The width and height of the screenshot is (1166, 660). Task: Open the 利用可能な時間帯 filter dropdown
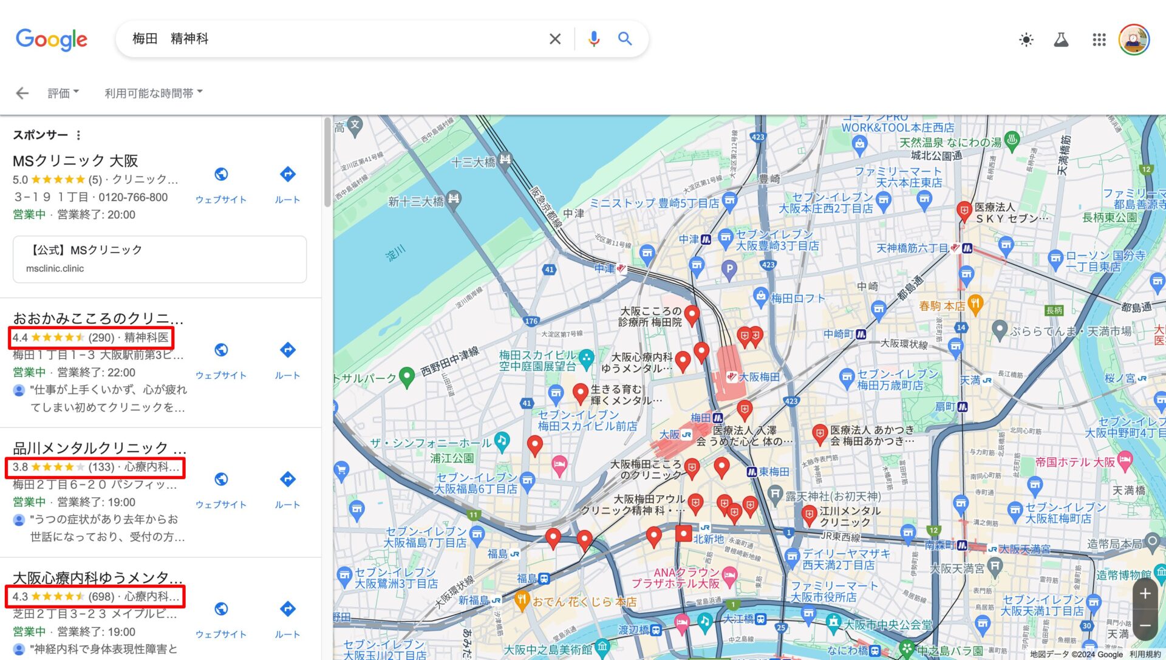(x=154, y=93)
